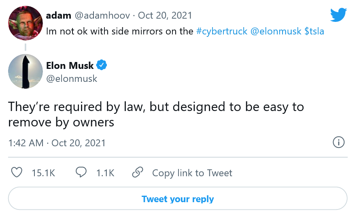Open the $tsla cashtag link
Image resolution: width=355 pixels, height=220 pixels.
314,31
